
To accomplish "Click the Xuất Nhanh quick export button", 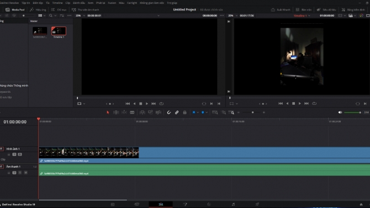I will click(281, 10).
